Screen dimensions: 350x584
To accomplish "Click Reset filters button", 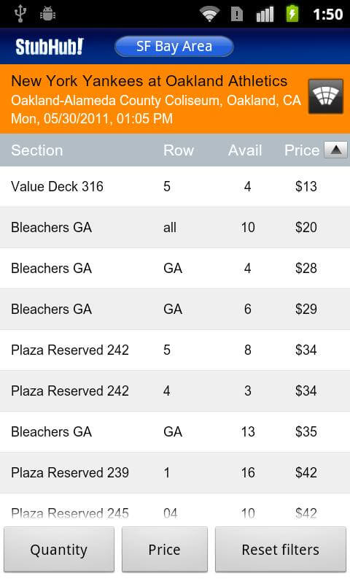I will click(281, 550).
